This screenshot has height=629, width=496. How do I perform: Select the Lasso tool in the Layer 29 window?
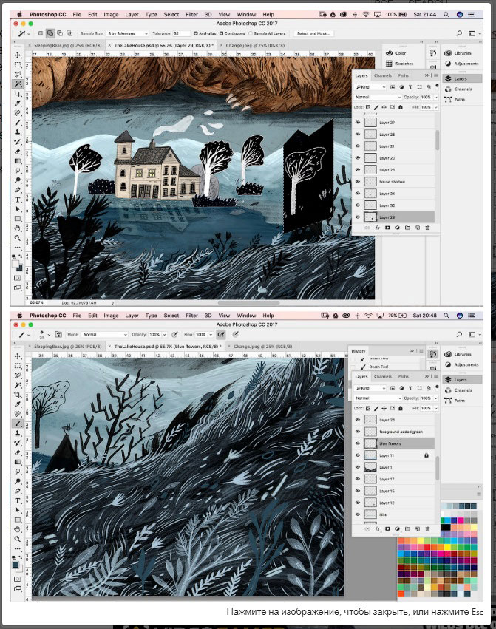18,75
